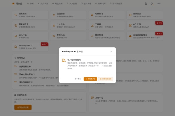Select the 不确定就先看热门 tip
The width and height of the screenshot is (175, 116).
pos(27,74)
